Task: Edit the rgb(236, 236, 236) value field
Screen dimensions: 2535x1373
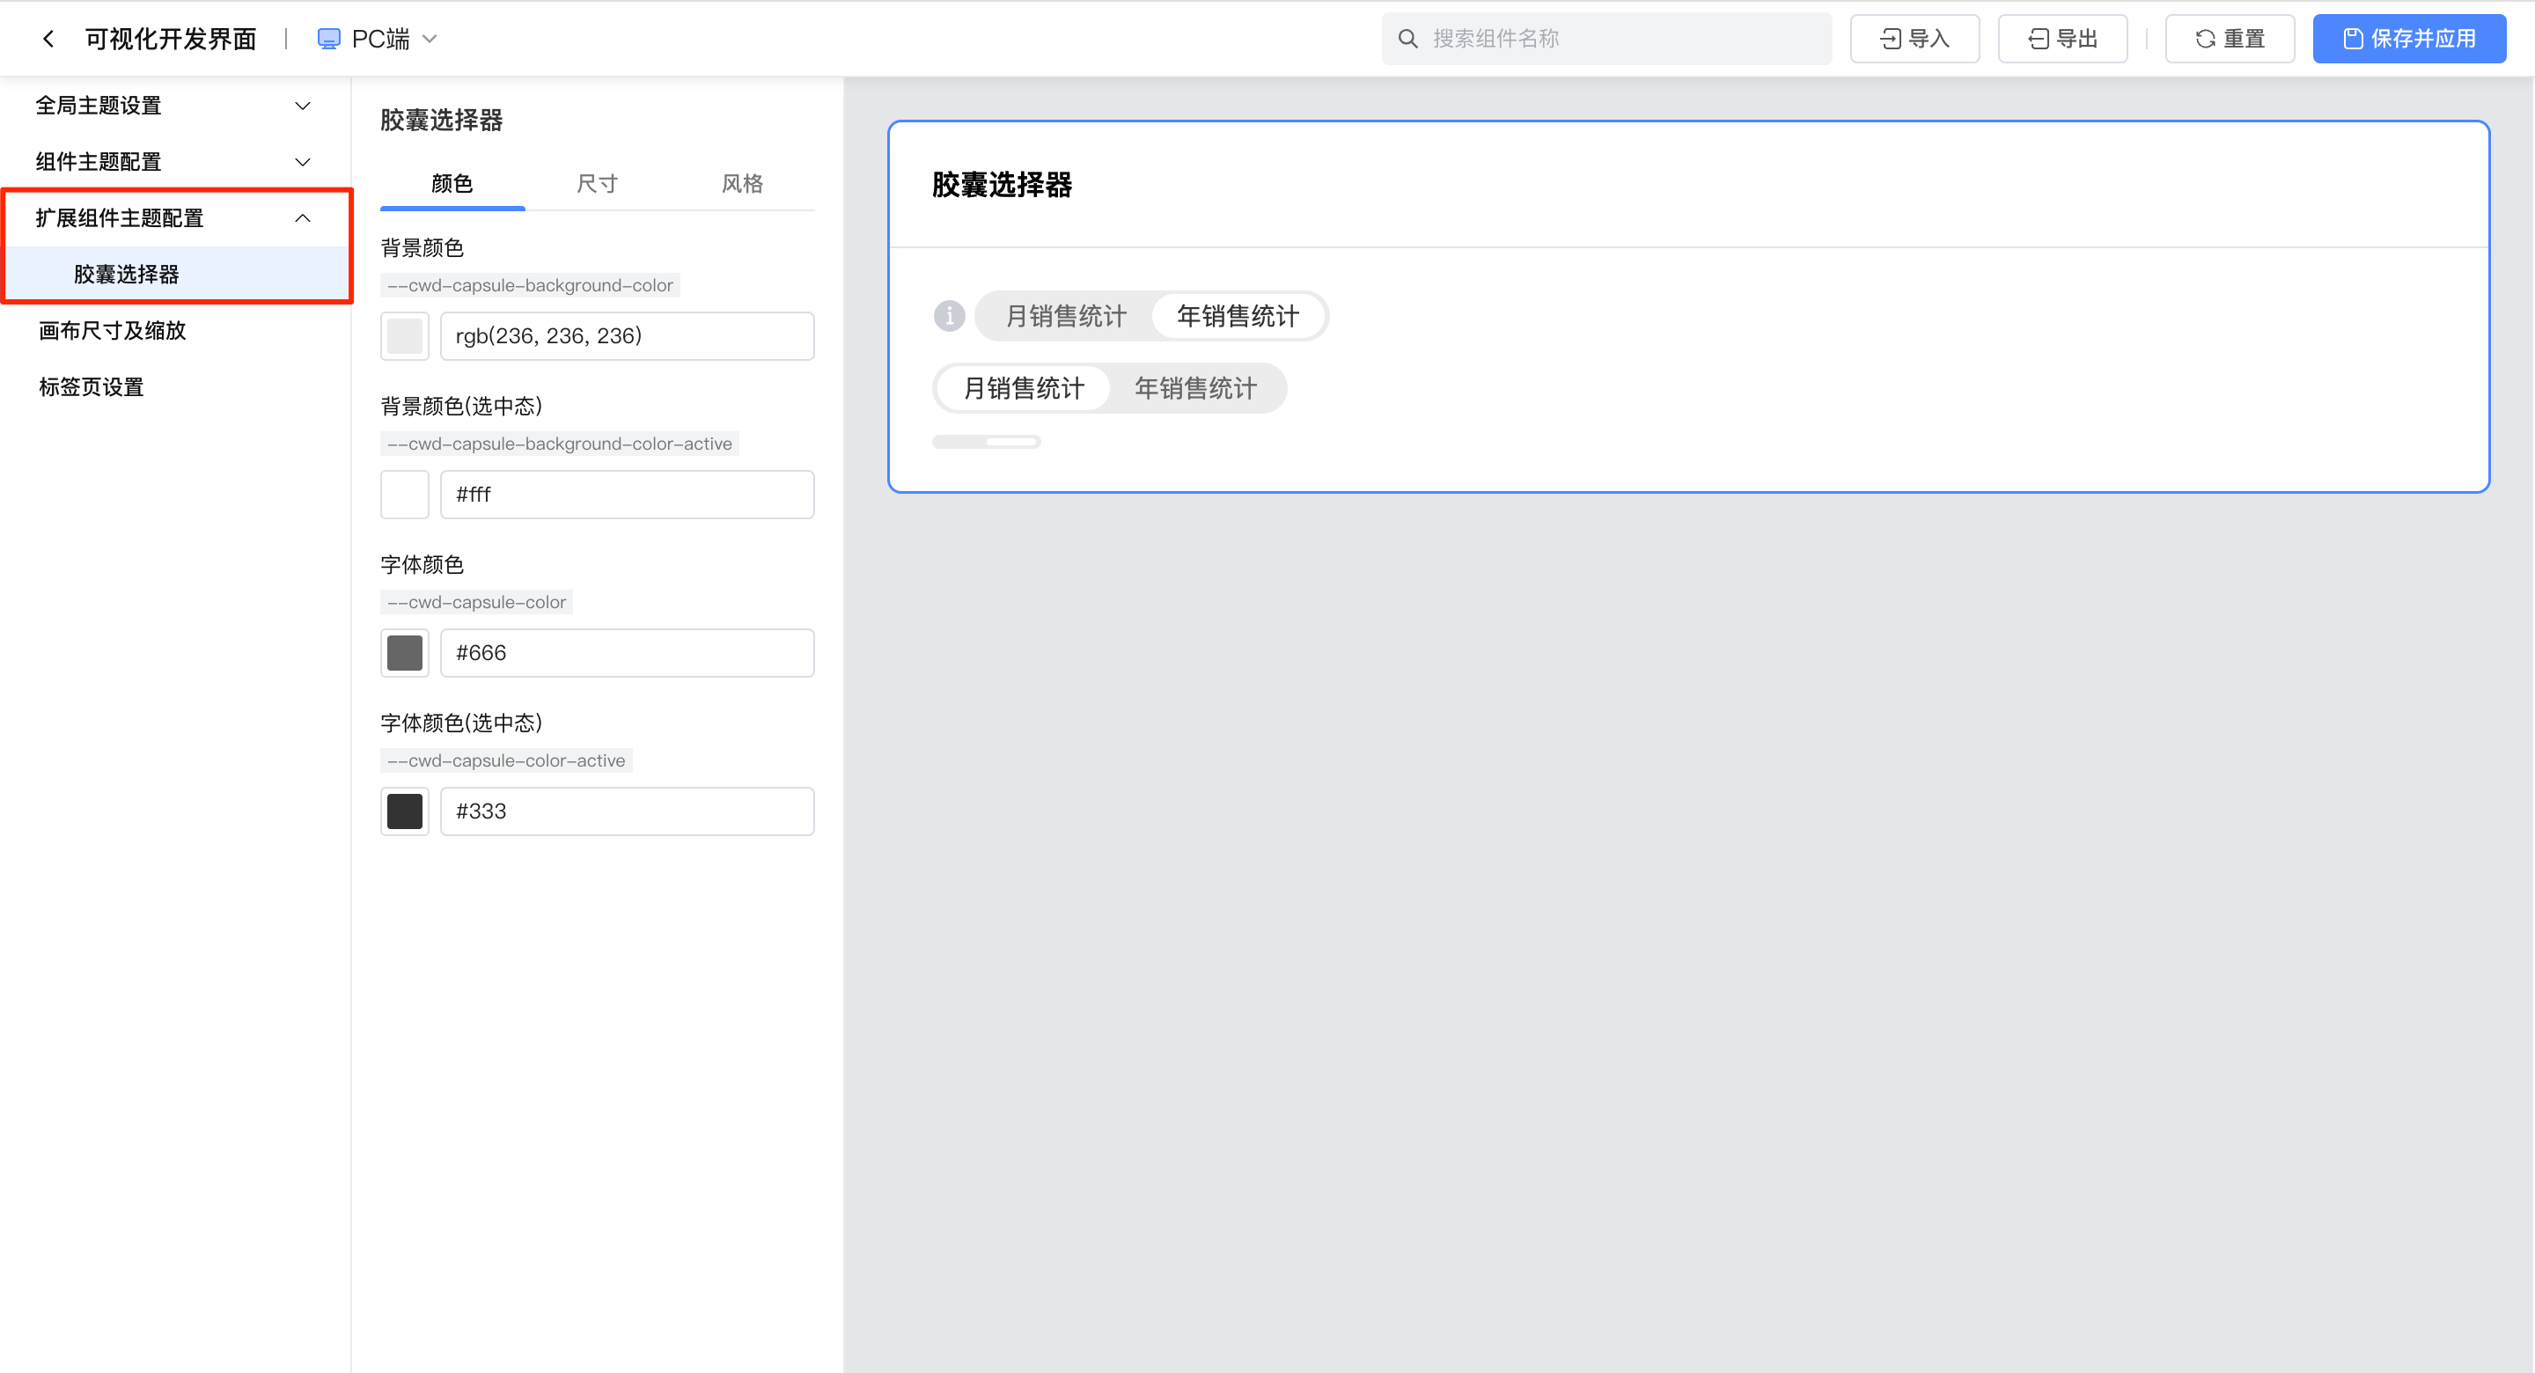Action: coord(627,335)
